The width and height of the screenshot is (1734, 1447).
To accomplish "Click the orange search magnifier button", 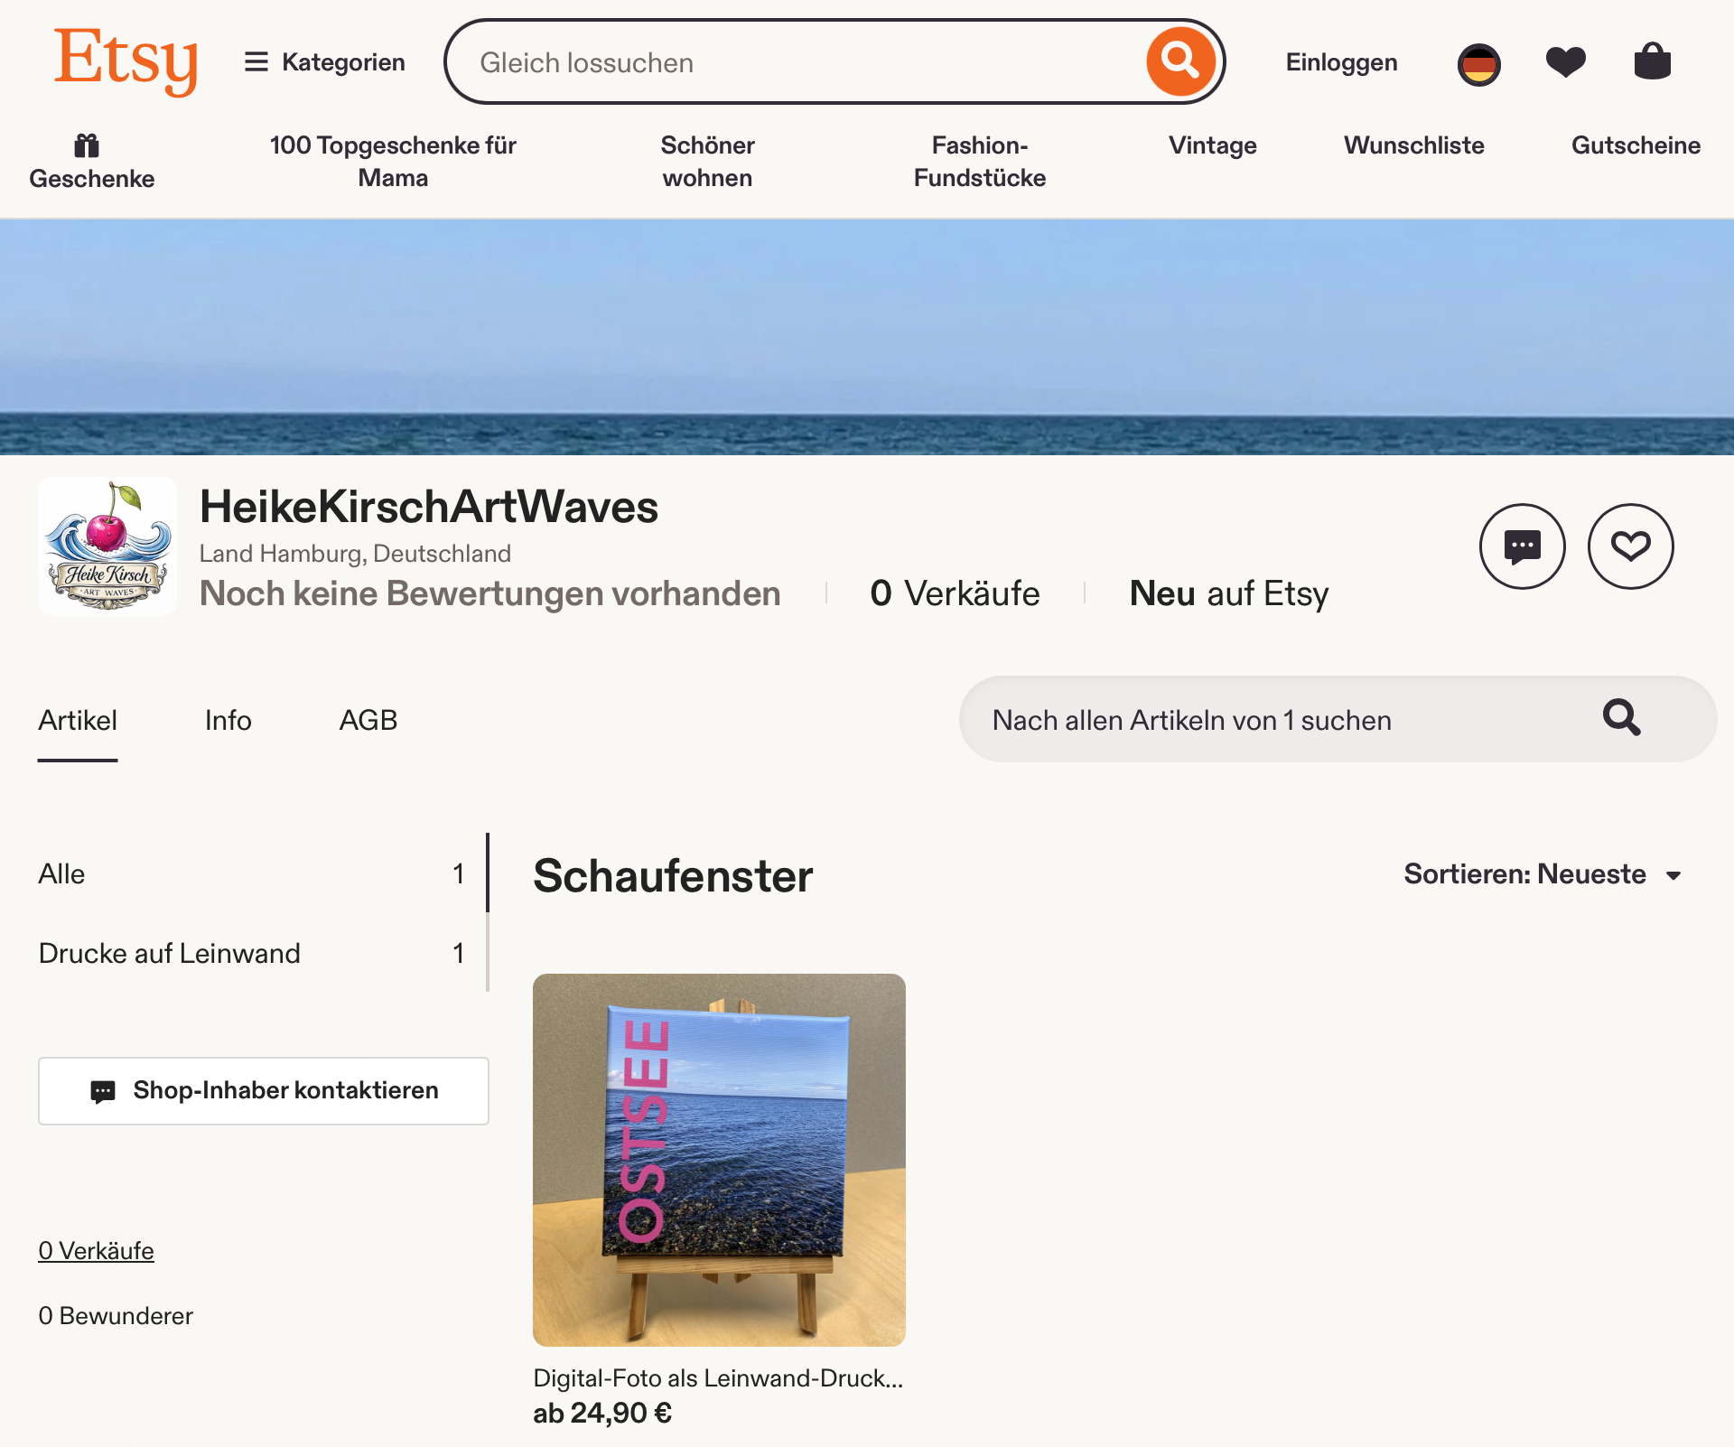I will point(1179,61).
